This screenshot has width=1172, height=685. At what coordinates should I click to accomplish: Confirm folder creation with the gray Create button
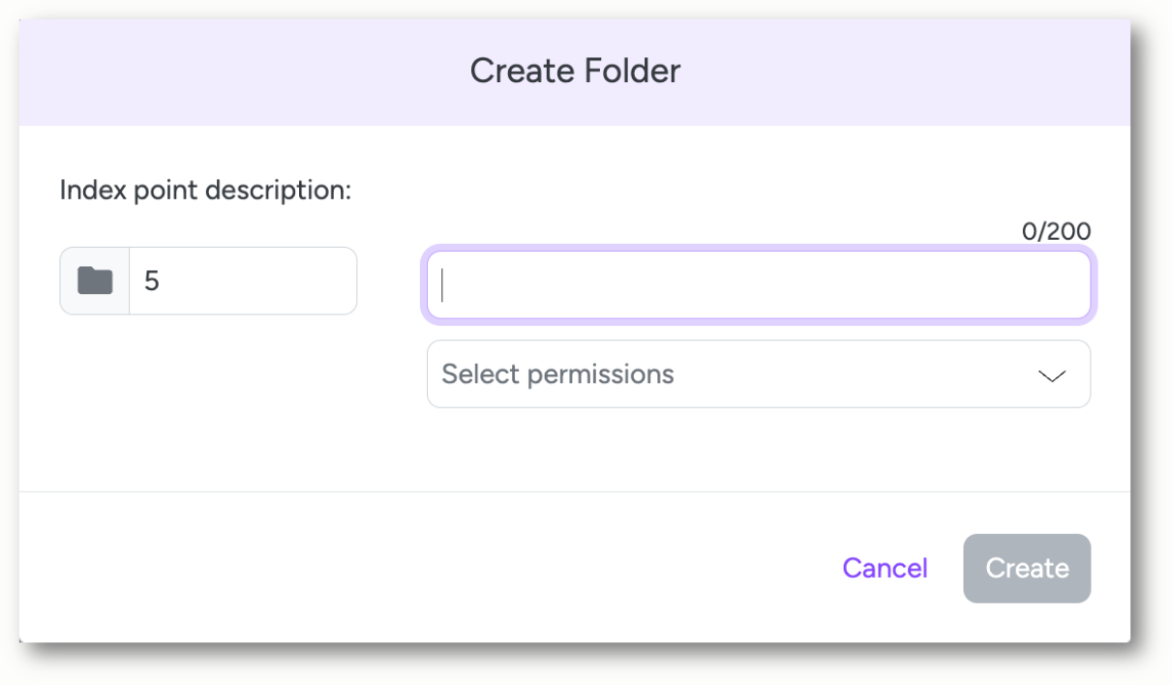tap(1027, 568)
